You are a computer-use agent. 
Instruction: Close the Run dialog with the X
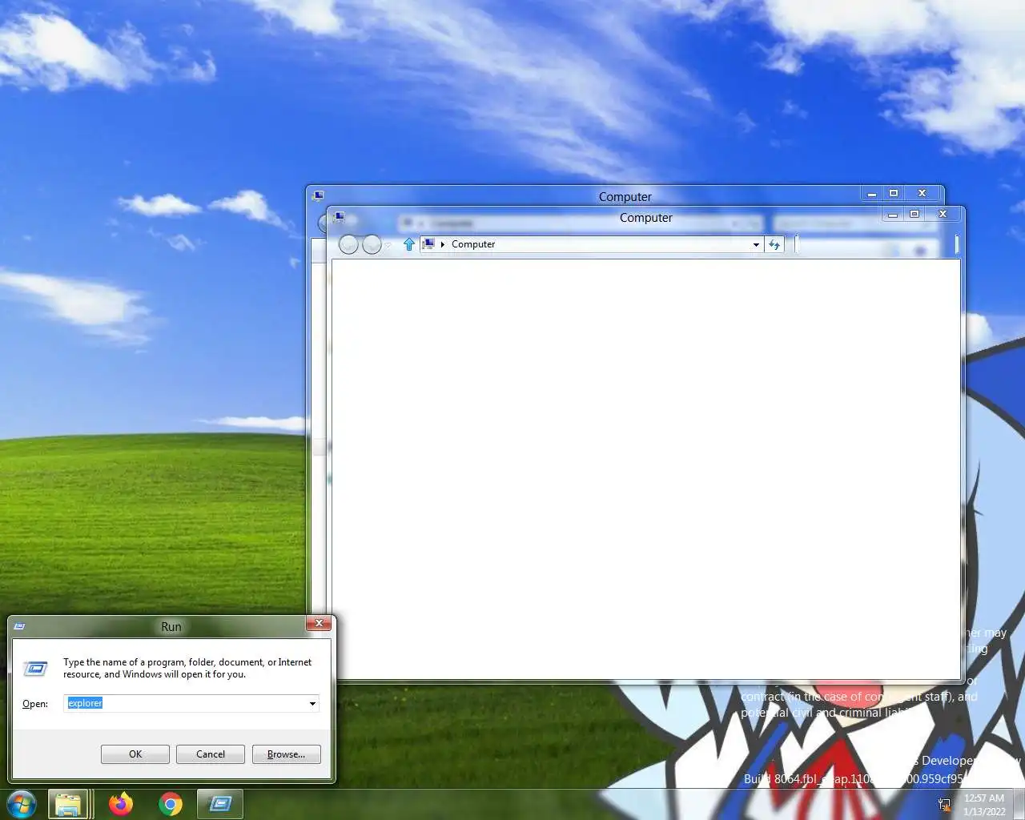click(320, 624)
